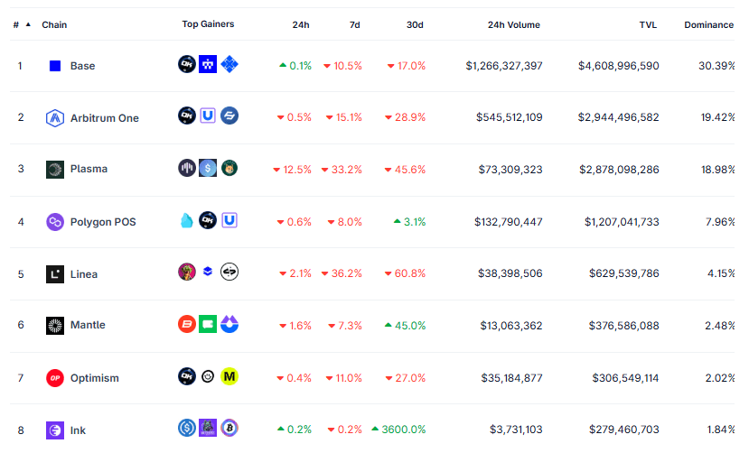Click the Top Gainers column header
Screen dimensions: 749x453
click(x=208, y=24)
